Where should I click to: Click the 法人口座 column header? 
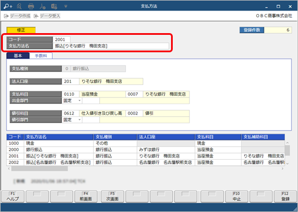pyautogui.click(x=166, y=137)
